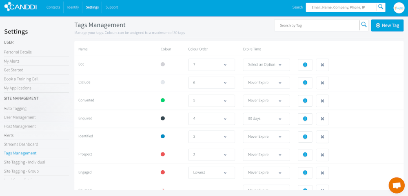Screen dimensions: 408x196
Task: Open Expire Time dropdown for Converted
Action: (266, 101)
